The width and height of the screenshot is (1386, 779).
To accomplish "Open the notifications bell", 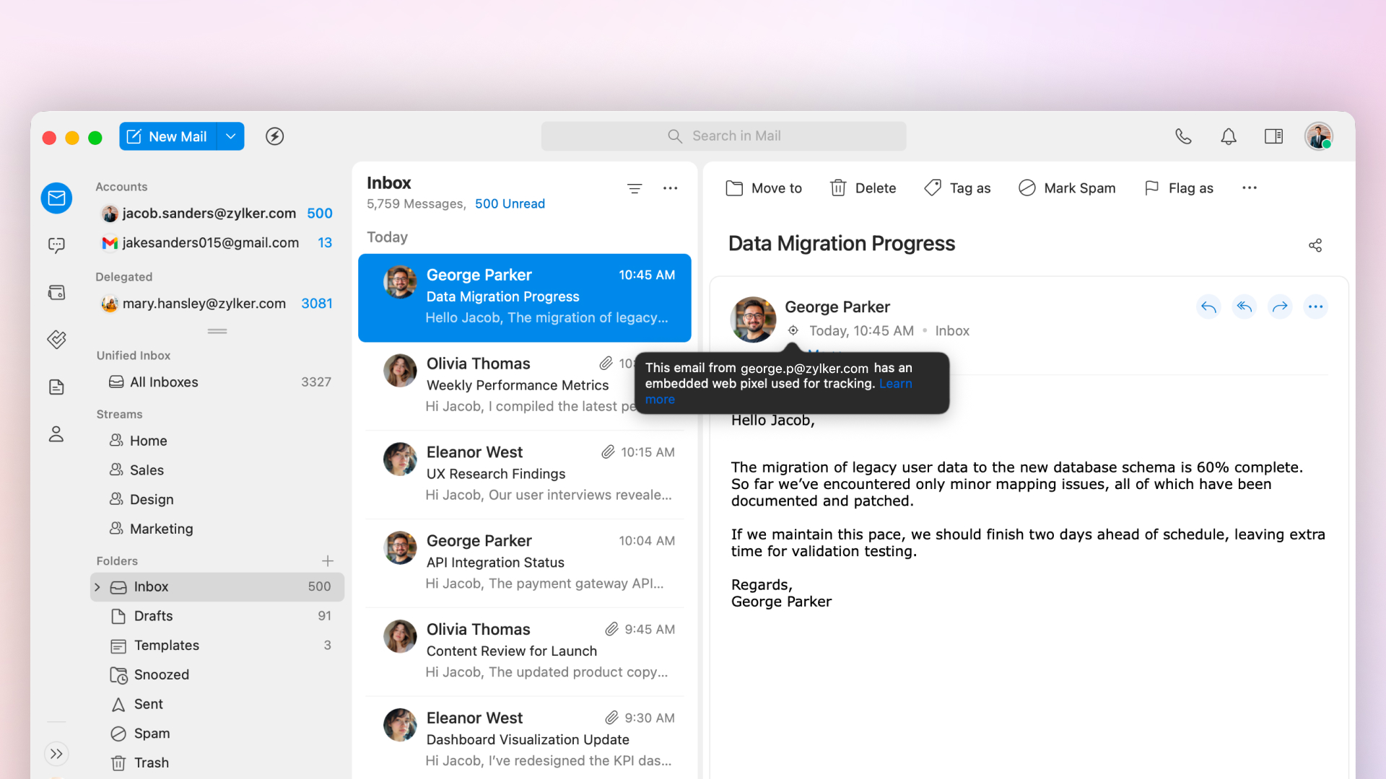I will click(1229, 136).
